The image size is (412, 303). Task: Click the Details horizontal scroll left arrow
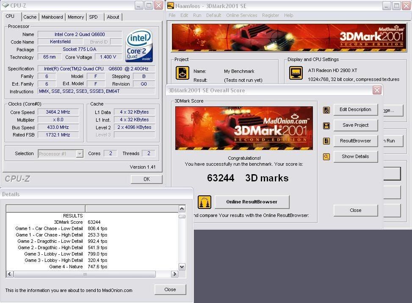10,274
